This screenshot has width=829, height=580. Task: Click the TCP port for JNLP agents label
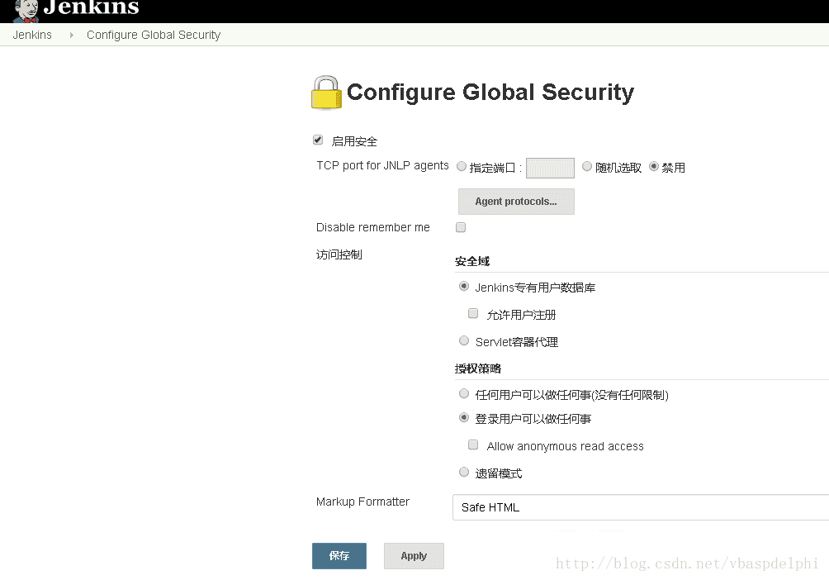tap(382, 165)
